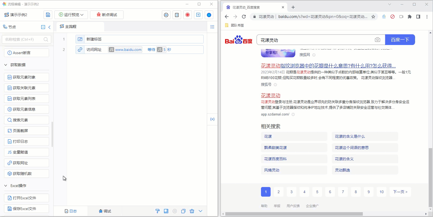Clear the log with the trash icon
The image size is (433, 217).
[192, 211]
